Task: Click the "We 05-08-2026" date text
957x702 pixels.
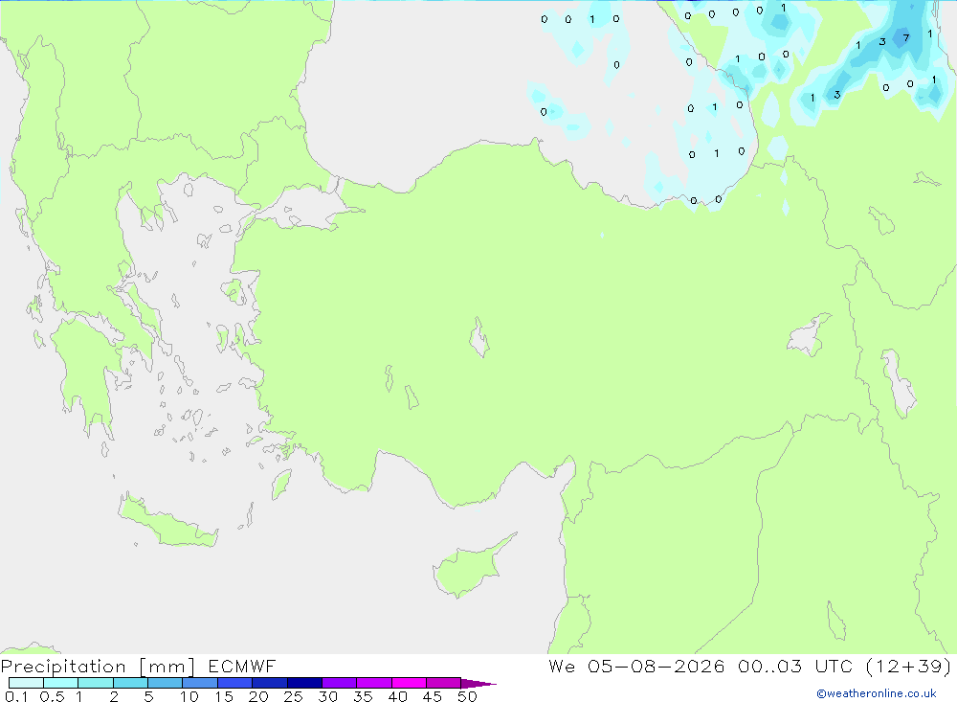Action: [636, 666]
